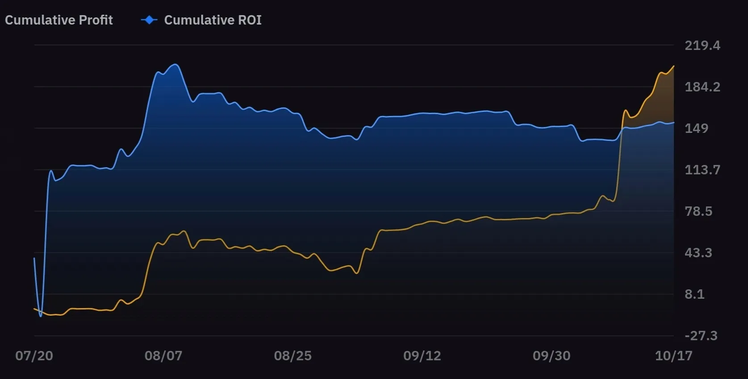748x379 pixels.
Task: Select the 09/12 date label
Action: [x=422, y=356]
